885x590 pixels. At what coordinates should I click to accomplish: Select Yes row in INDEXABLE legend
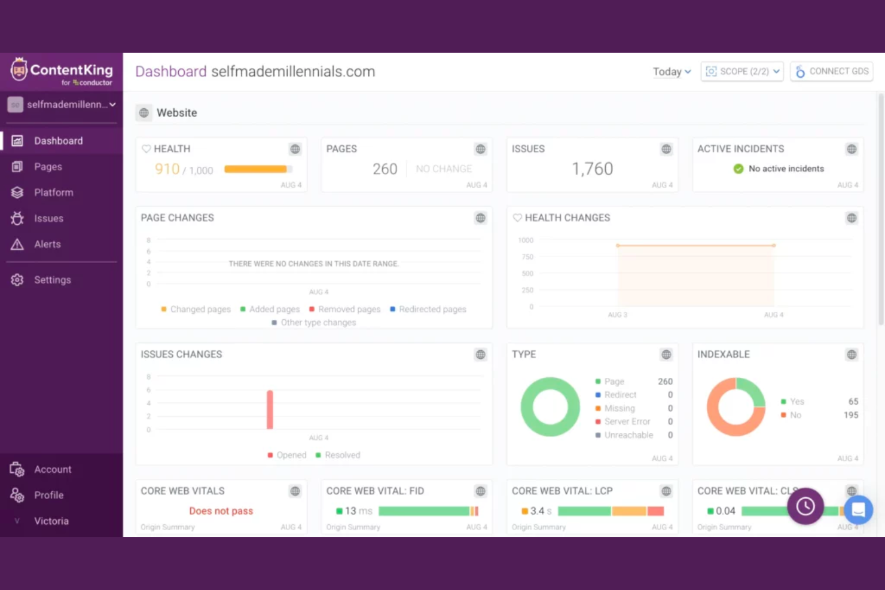point(819,402)
